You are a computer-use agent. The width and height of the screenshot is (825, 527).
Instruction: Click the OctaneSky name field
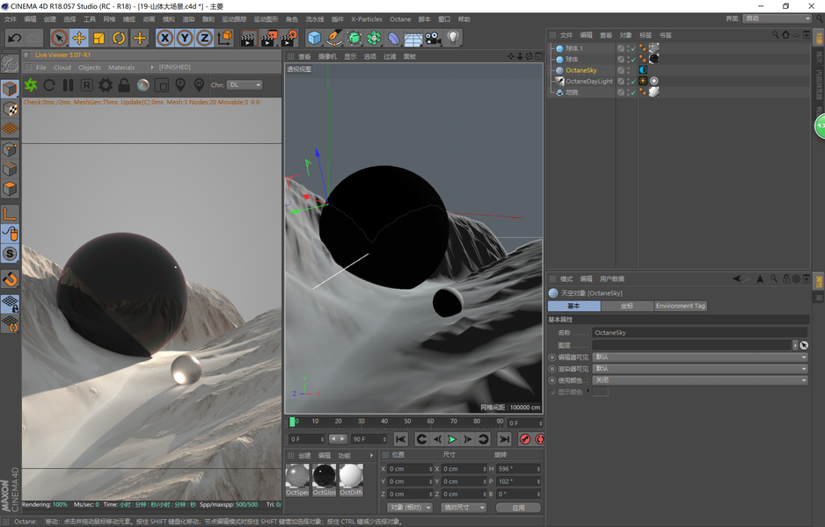[700, 333]
